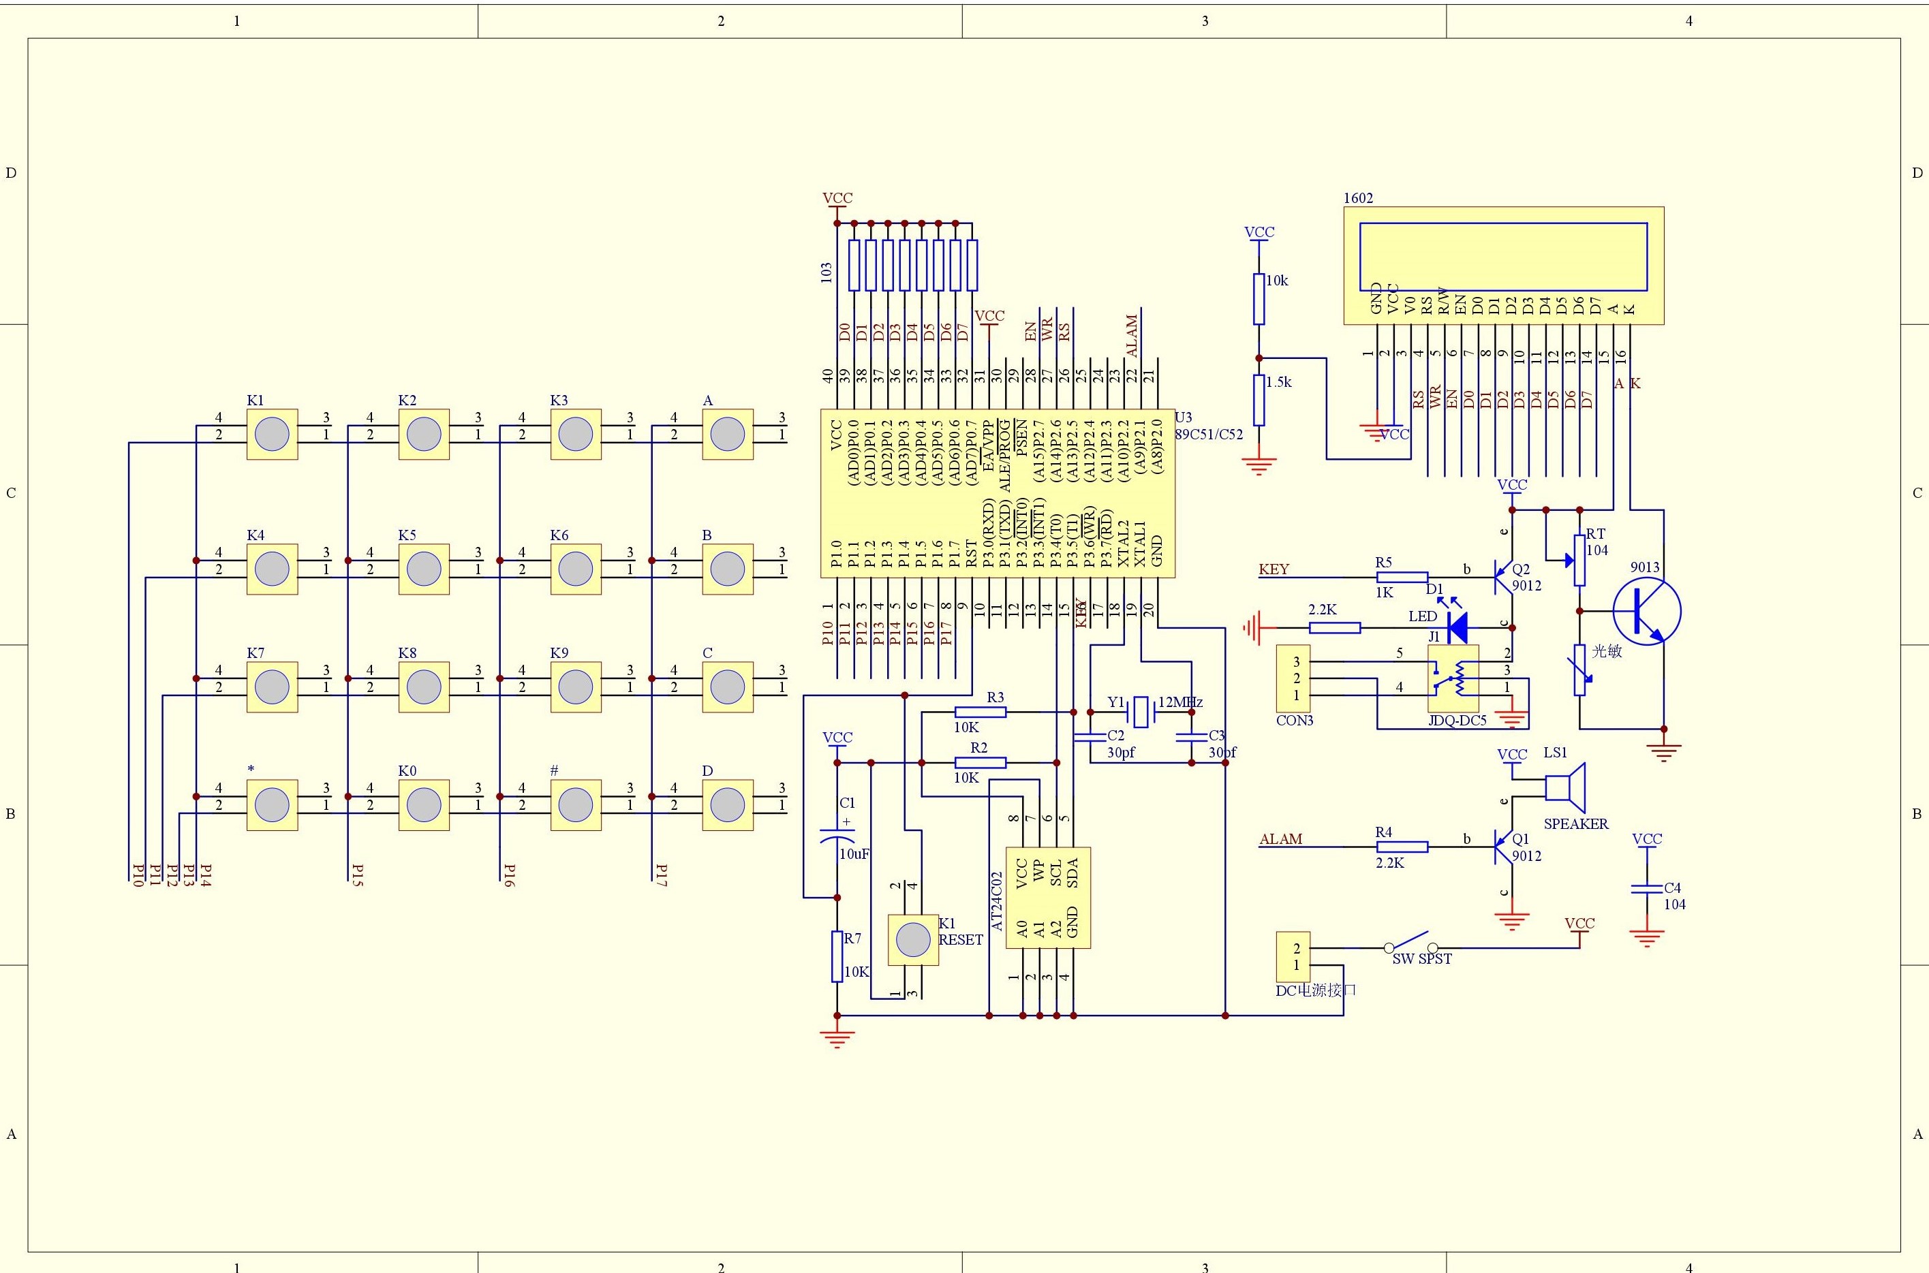Screen dimensions: 1929x1273
Task: Select resistor R3 10K
Action: (x=981, y=712)
